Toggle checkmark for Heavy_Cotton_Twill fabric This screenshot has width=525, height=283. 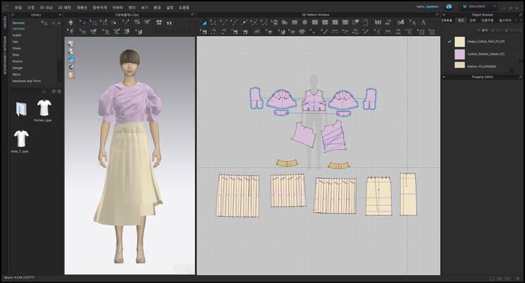coord(449,42)
